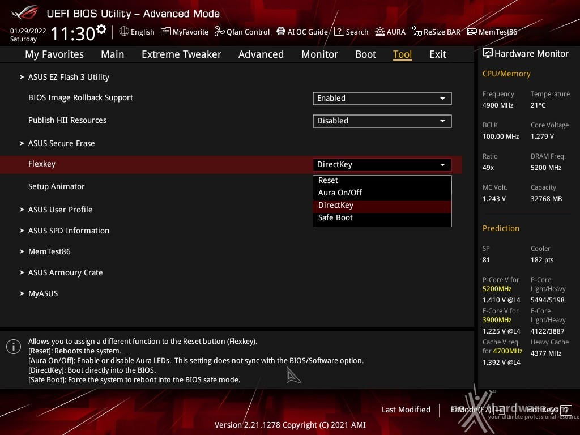Click the Qfan Control fan icon
This screenshot has width=580, height=435.
click(219, 32)
